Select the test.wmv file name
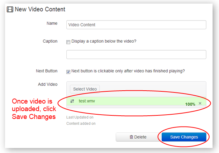This screenshot has width=219, height=153. tap(87, 101)
